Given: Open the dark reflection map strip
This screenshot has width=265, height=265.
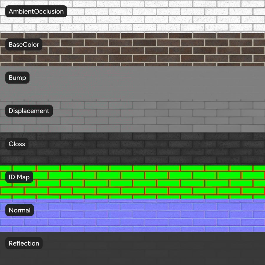Looking at the screenshot, I should pyautogui.click(x=132, y=249).
